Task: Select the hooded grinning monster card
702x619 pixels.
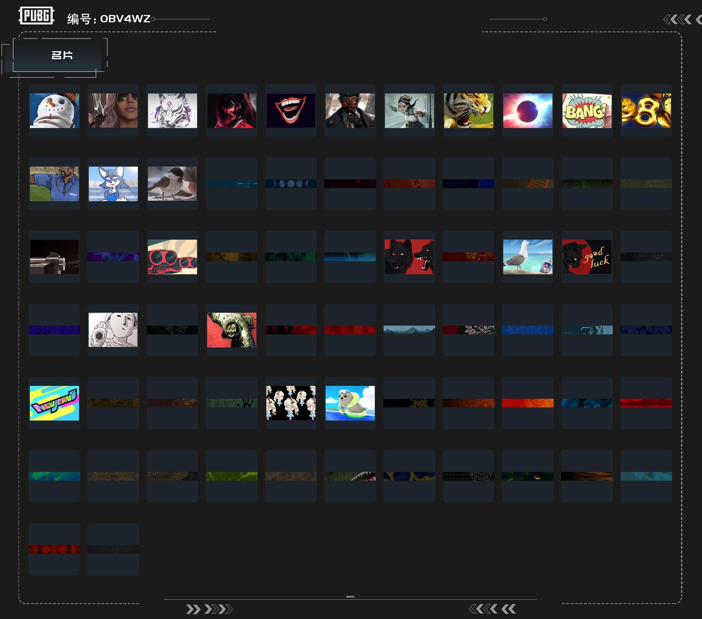Action: [x=231, y=330]
